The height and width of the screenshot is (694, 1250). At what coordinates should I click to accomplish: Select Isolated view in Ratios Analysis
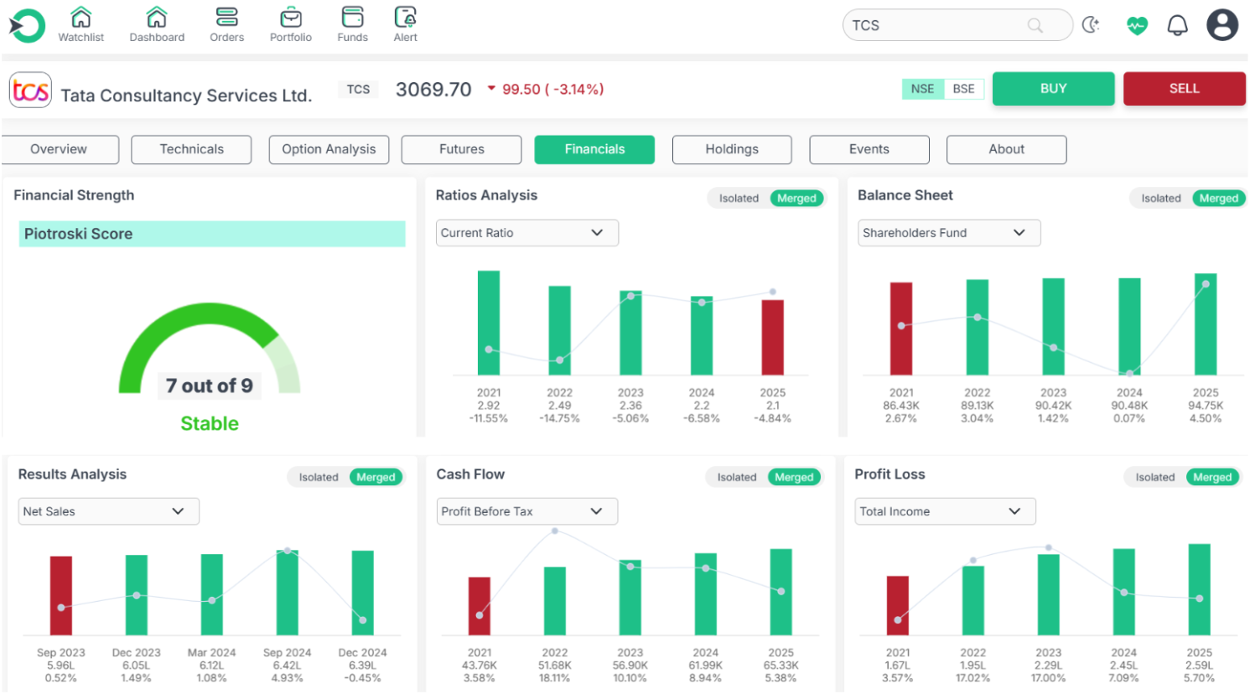[739, 199]
